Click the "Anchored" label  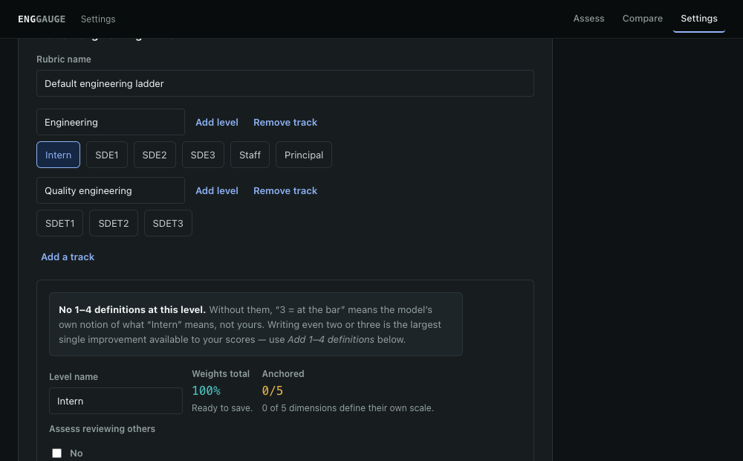point(283,374)
